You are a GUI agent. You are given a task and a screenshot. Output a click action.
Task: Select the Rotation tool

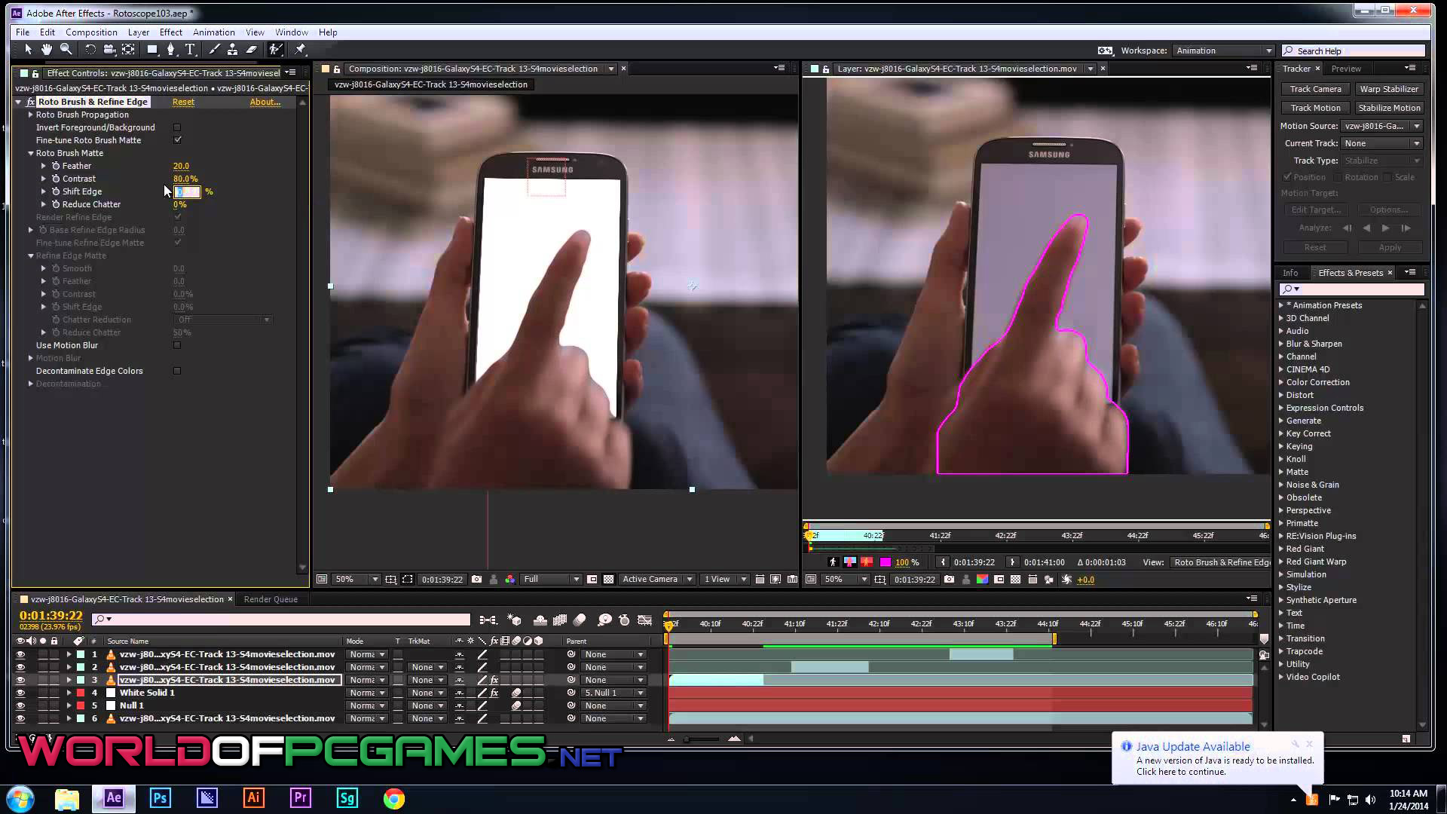tap(90, 50)
